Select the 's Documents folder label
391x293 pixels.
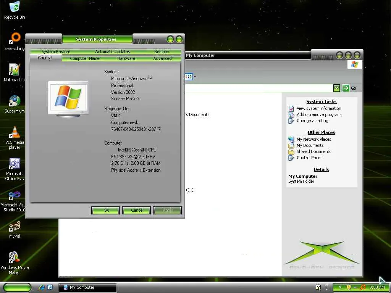[197, 114]
